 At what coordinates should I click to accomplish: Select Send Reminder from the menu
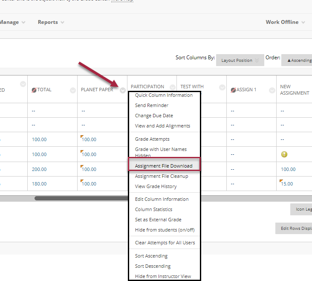(x=152, y=105)
